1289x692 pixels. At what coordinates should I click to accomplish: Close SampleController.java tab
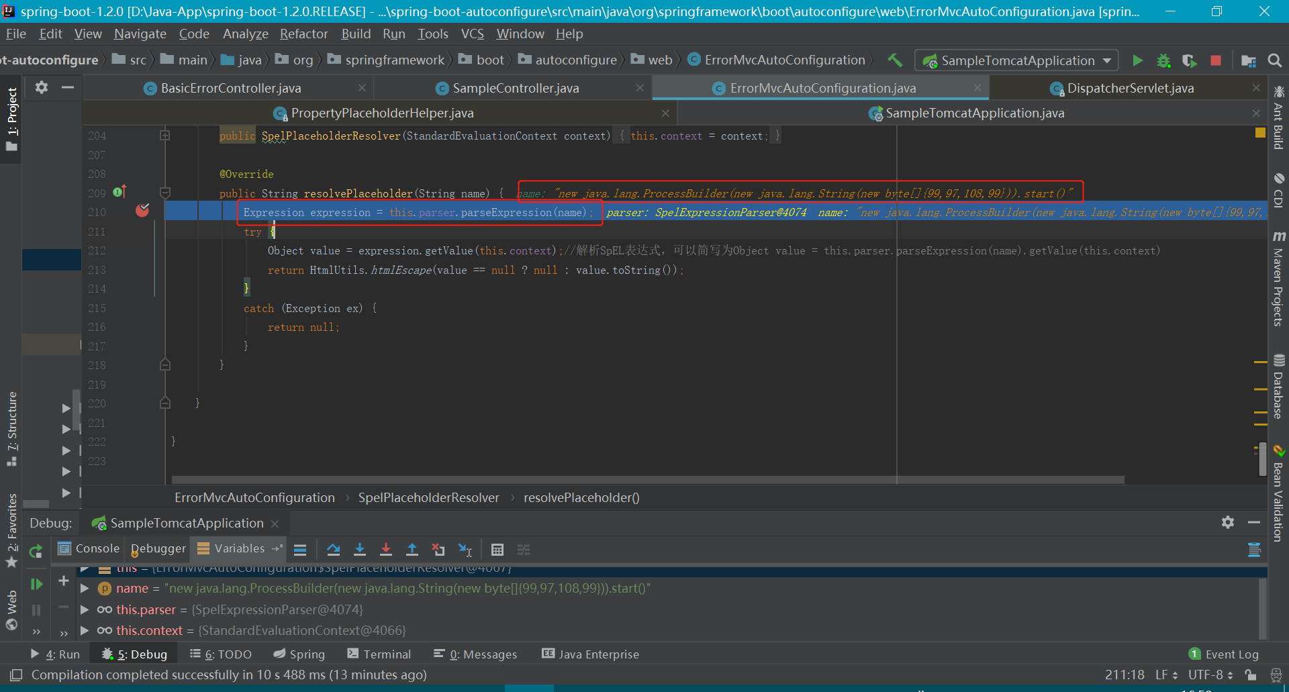(x=640, y=88)
